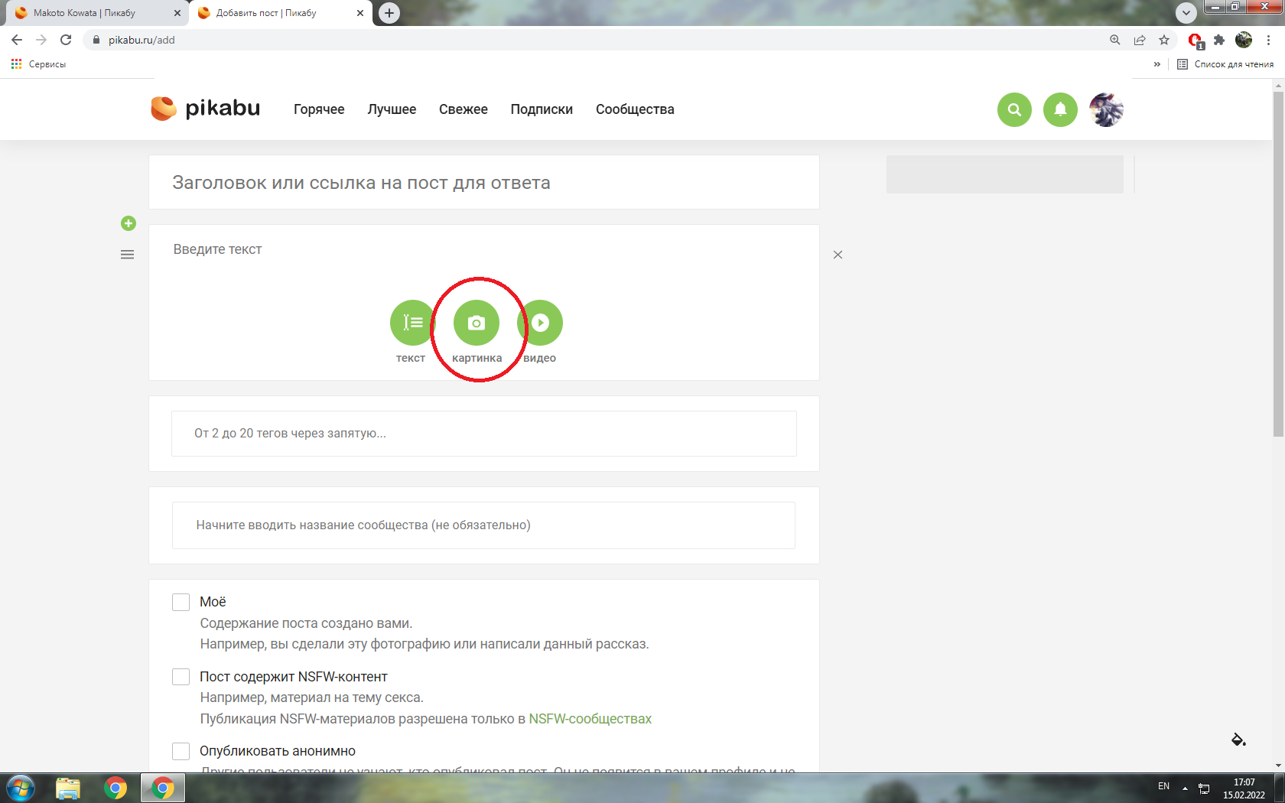Click the zoom magnifier icon in address bar
This screenshot has width=1285, height=803.
click(x=1115, y=40)
